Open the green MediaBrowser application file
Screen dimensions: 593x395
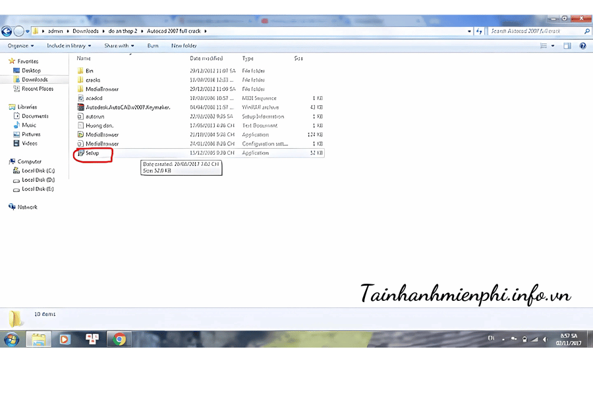pyautogui.click(x=80, y=134)
